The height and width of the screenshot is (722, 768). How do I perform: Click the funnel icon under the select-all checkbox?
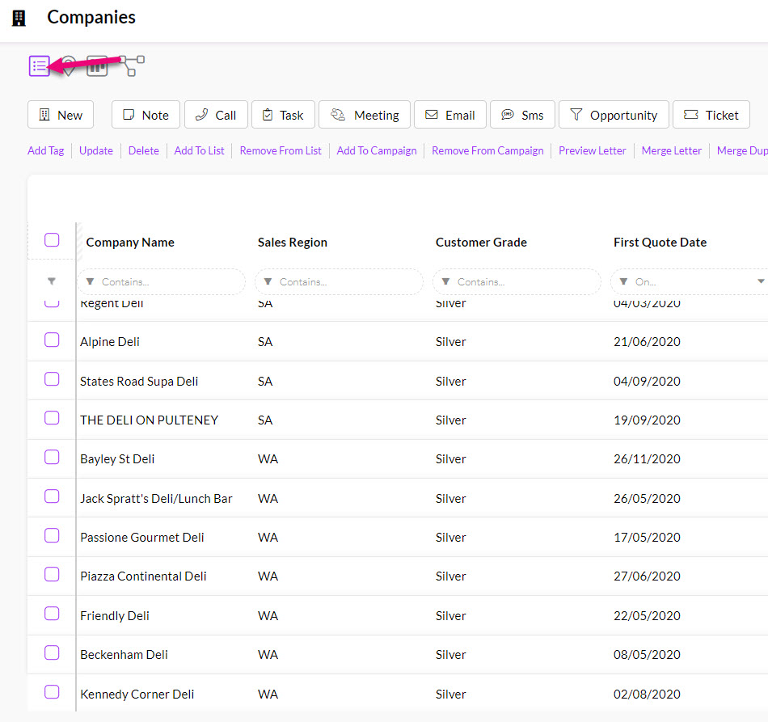[x=52, y=281]
